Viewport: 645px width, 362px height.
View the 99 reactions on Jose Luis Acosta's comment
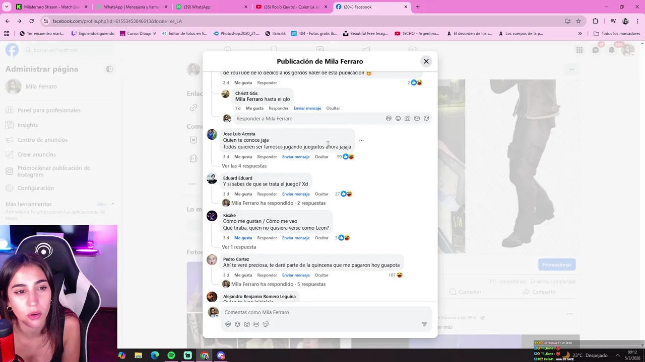pos(346,157)
